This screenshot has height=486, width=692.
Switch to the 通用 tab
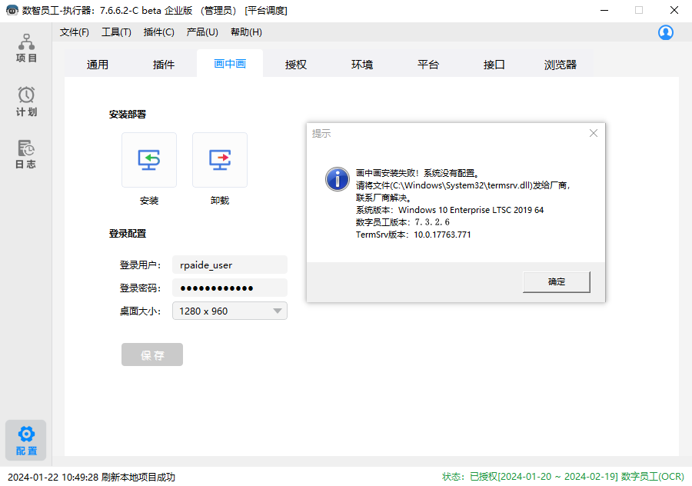98,65
